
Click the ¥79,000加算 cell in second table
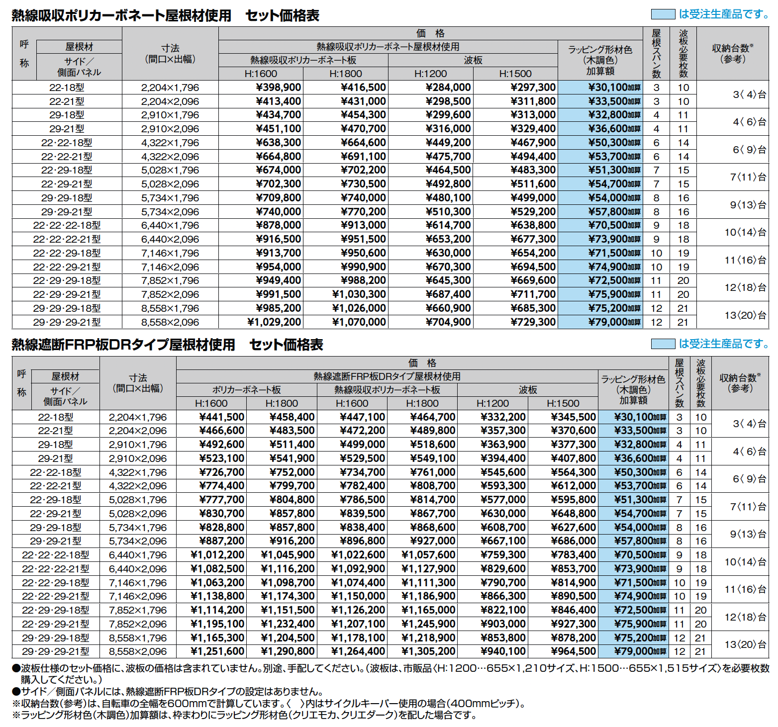(640, 651)
